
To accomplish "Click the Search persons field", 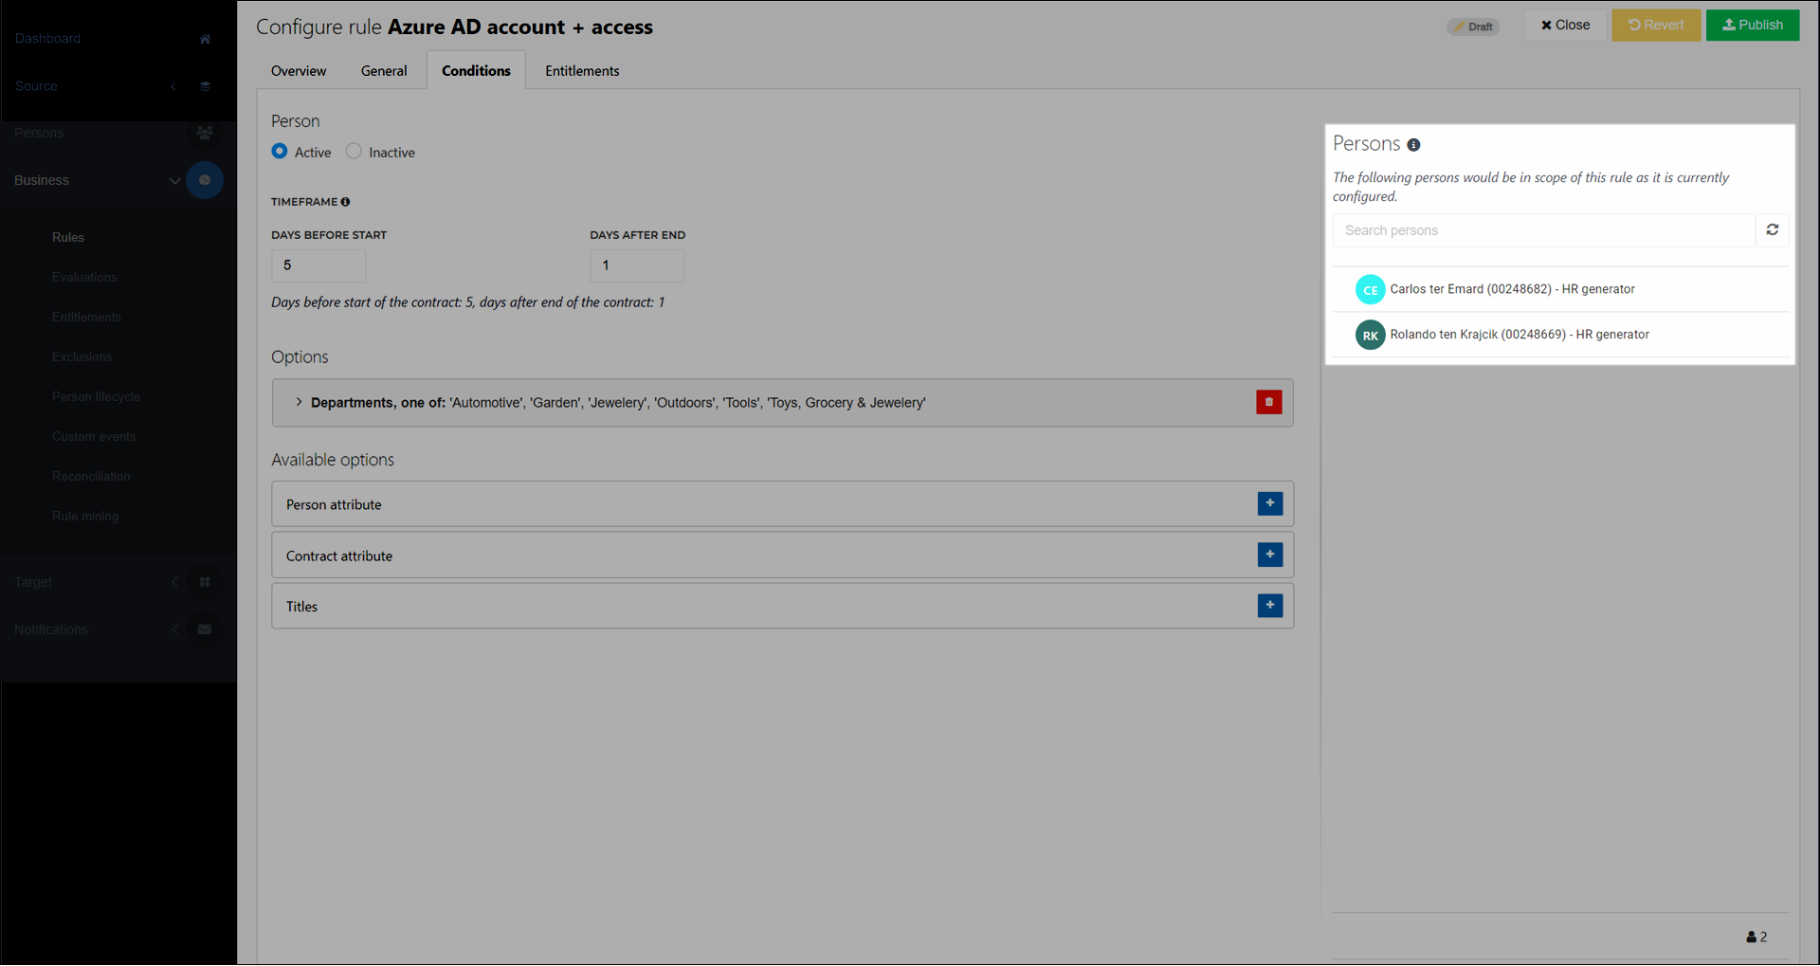I will pos(1544,230).
